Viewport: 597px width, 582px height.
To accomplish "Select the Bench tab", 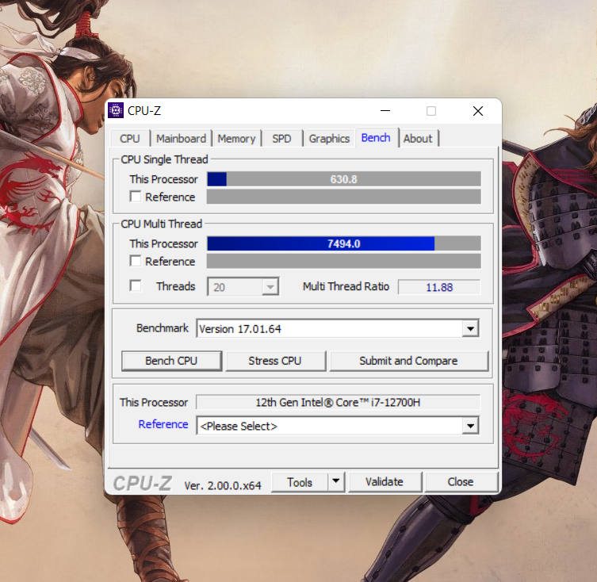I will pyautogui.click(x=376, y=137).
